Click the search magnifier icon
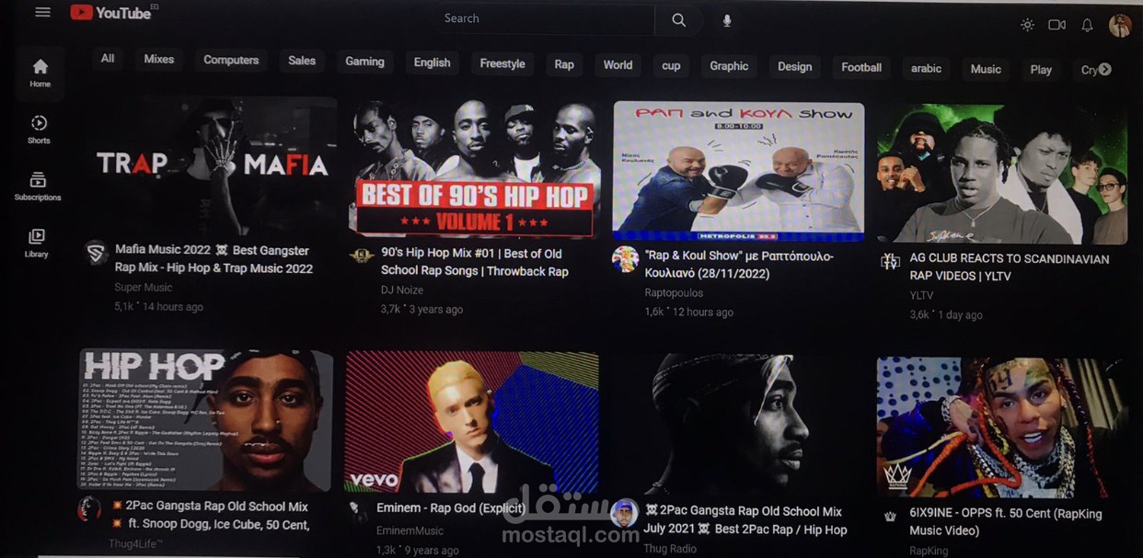 point(677,18)
